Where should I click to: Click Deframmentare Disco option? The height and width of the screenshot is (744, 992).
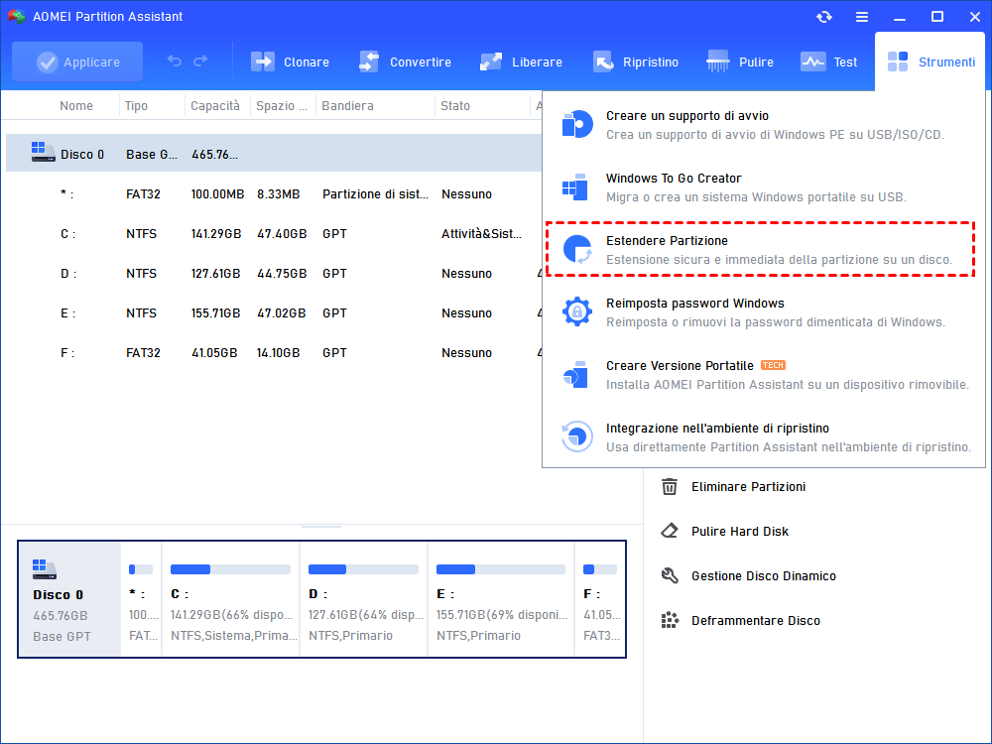coord(741,621)
